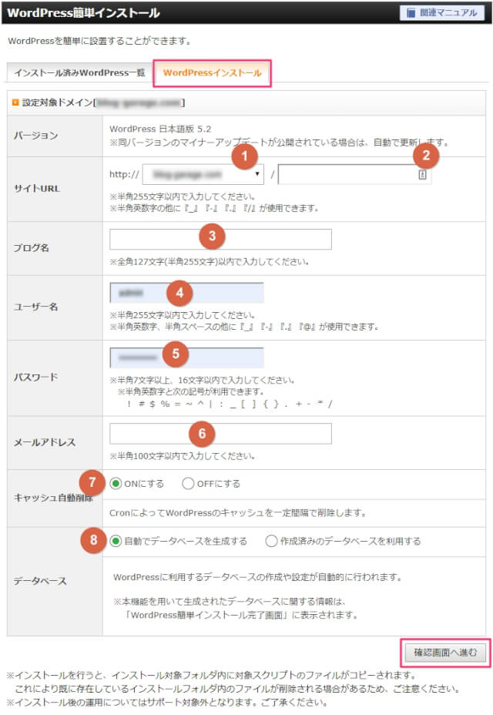Click the orange square icon beside 設定対象ドメイン
This screenshot has width=493, height=715.
[15, 102]
